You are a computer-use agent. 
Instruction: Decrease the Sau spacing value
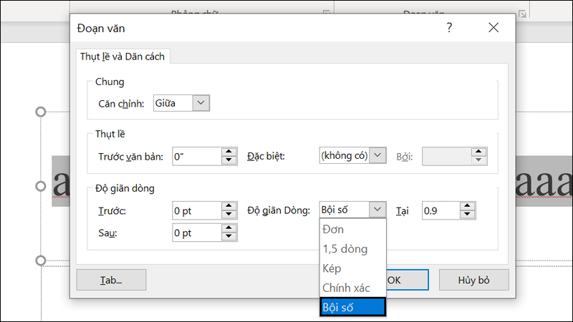click(x=229, y=237)
